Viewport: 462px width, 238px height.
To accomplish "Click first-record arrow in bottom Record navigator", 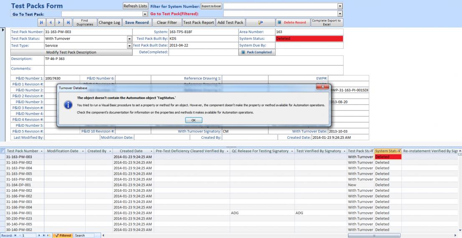I will [x=15, y=235].
